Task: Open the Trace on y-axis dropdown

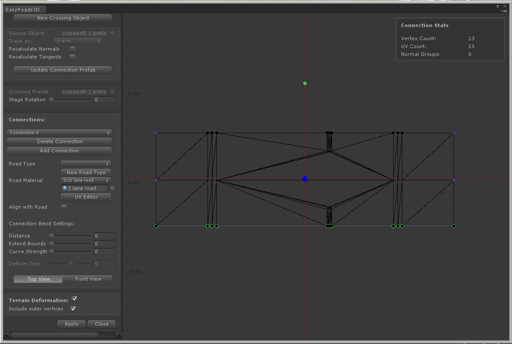Action: tap(78, 41)
